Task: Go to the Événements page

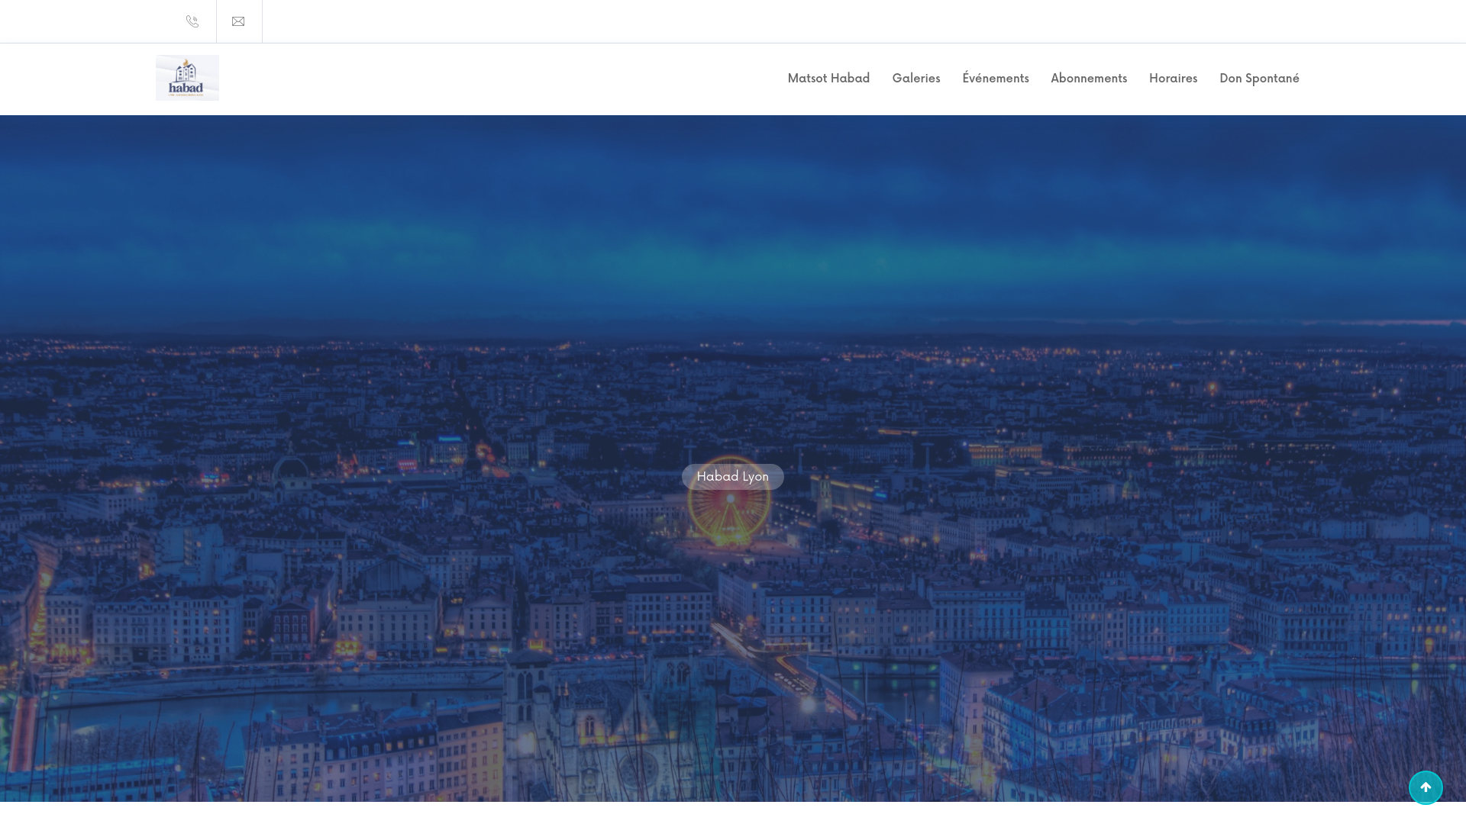Action: point(996,79)
